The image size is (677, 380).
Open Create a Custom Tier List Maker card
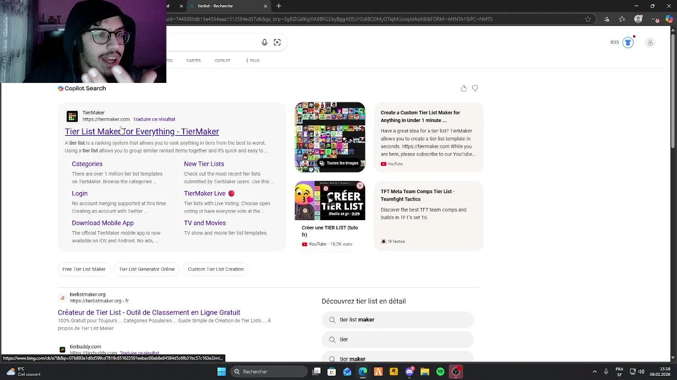[x=428, y=137]
